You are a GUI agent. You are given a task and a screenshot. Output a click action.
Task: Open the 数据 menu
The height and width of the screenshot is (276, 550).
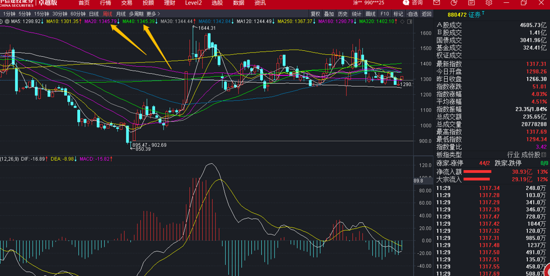[x=239, y=3]
